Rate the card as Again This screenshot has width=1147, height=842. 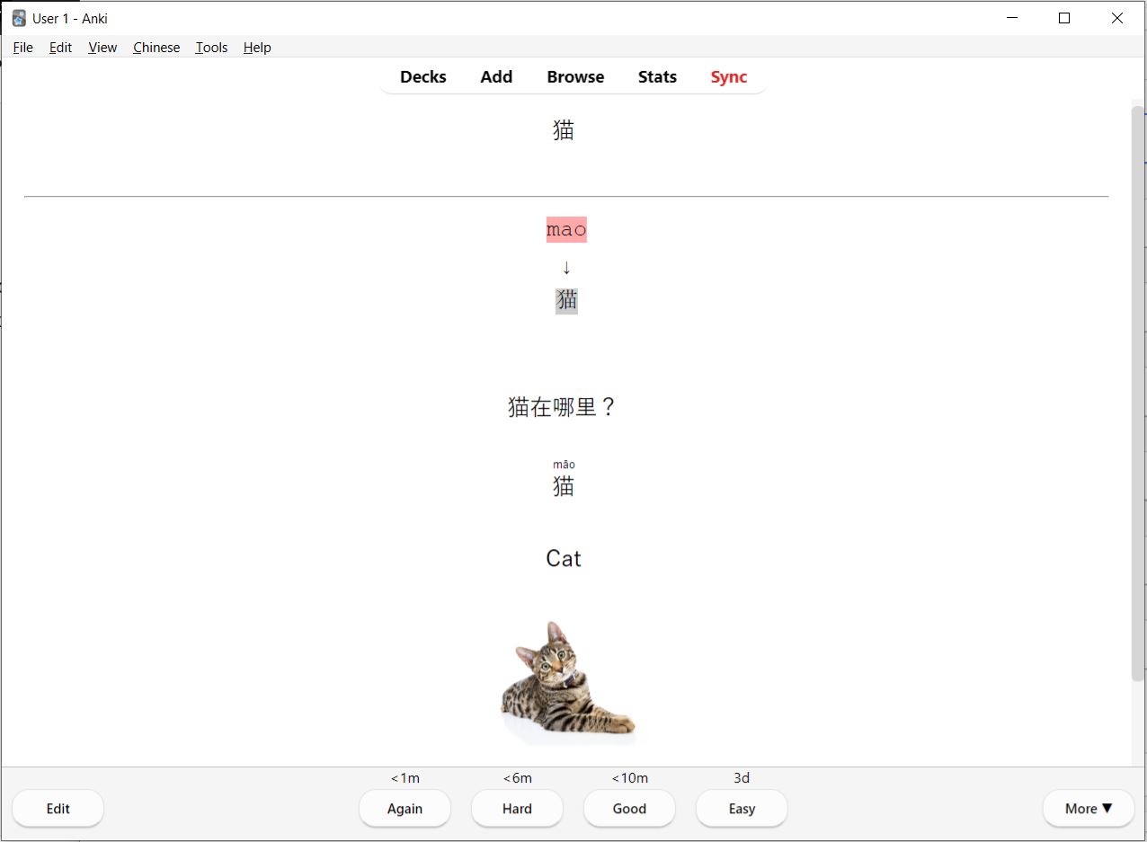[405, 809]
